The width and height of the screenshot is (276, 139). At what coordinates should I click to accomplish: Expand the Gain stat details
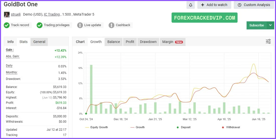[10, 50]
